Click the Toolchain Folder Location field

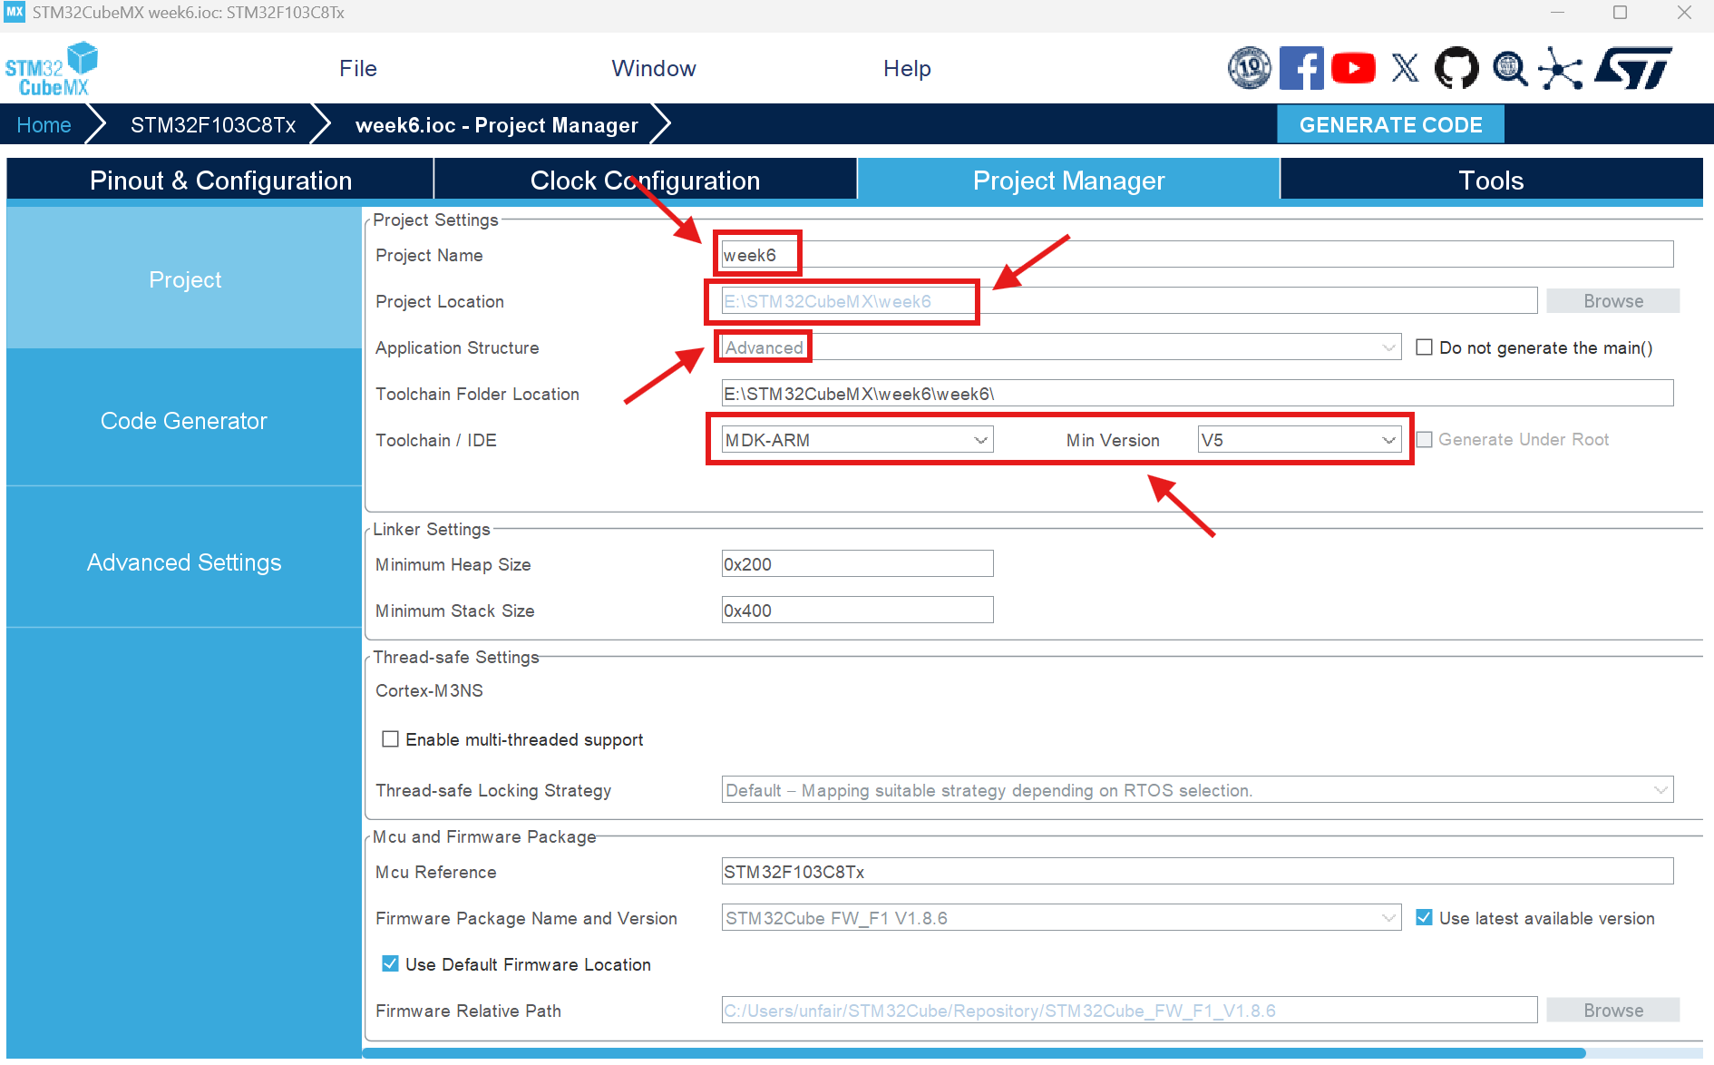pos(1197,394)
